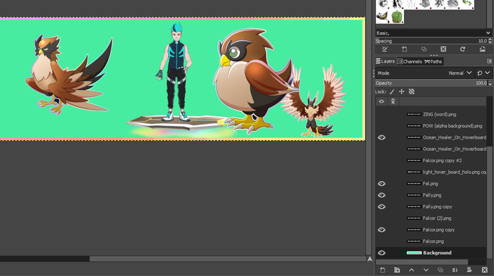Refresh the brushes list

pos(462,49)
